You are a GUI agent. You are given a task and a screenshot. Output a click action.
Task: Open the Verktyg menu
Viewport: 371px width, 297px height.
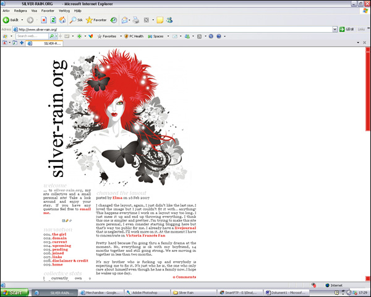[x=64, y=11]
